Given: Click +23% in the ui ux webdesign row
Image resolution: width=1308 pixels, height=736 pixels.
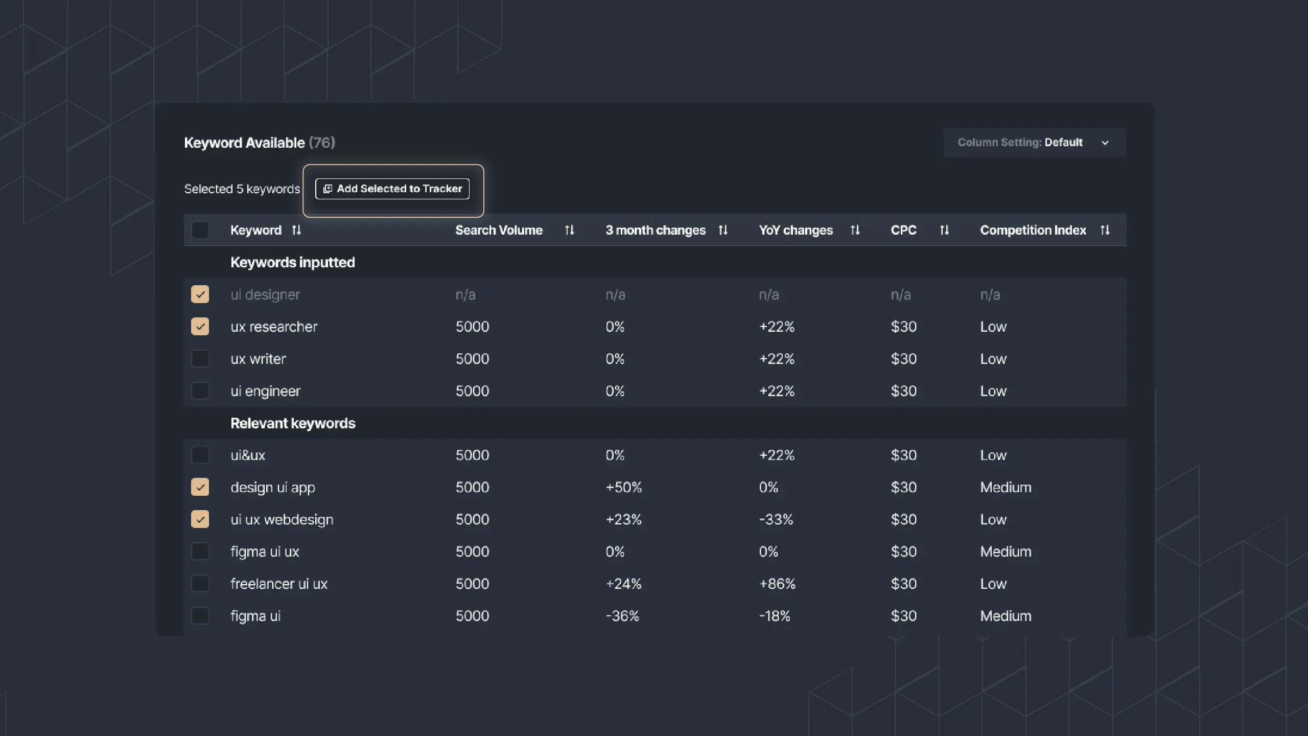Looking at the screenshot, I should click(624, 519).
